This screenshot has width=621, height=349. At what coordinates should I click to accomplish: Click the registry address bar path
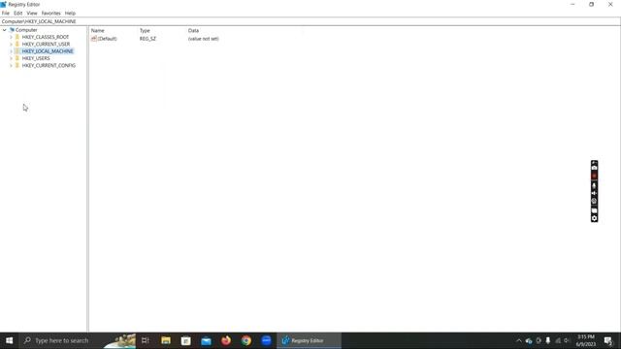point(310,21)
